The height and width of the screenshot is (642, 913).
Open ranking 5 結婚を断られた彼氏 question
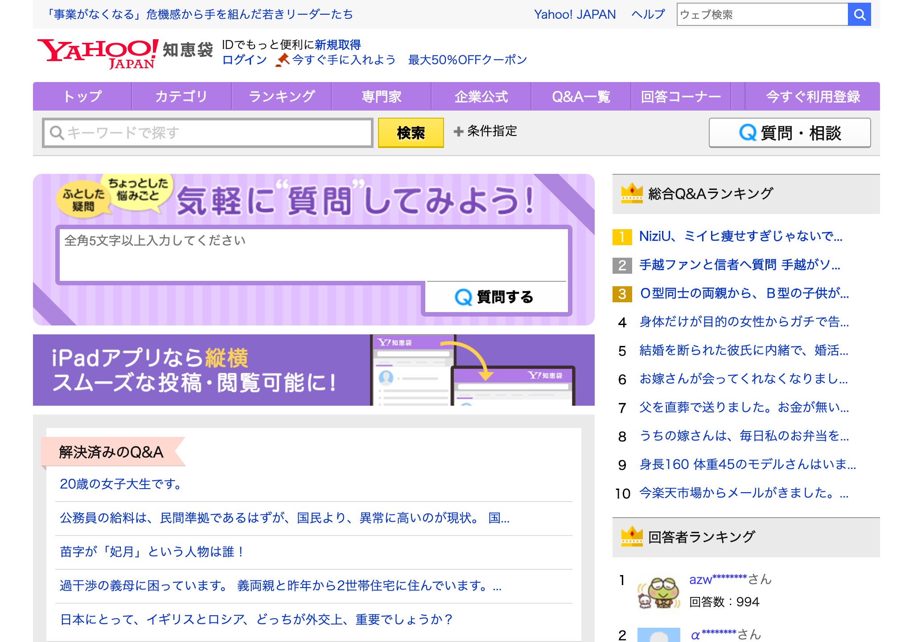pos(744,350)
